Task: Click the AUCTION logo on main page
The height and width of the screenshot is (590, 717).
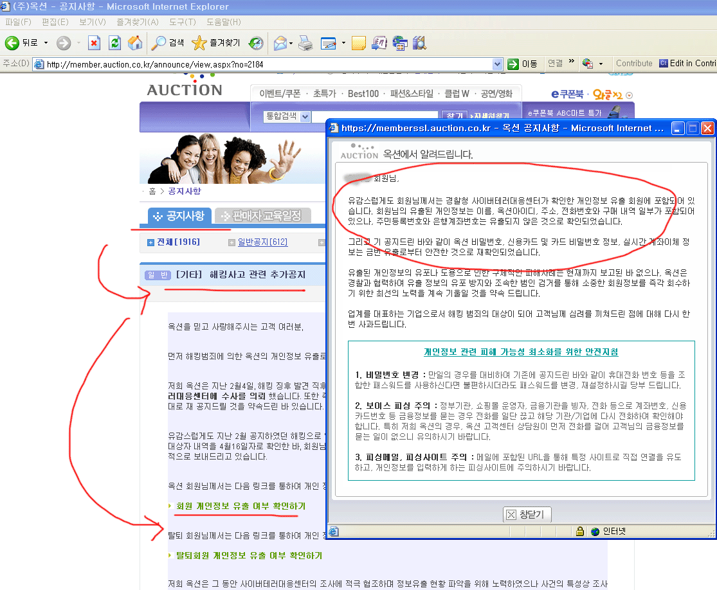Action: [x=185, y=86]
